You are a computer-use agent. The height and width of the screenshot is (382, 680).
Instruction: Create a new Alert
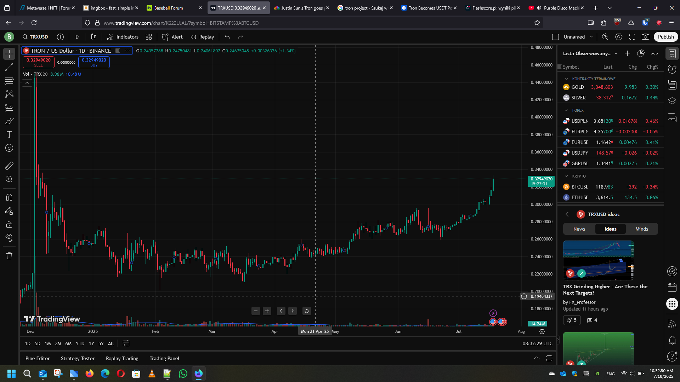172,37
